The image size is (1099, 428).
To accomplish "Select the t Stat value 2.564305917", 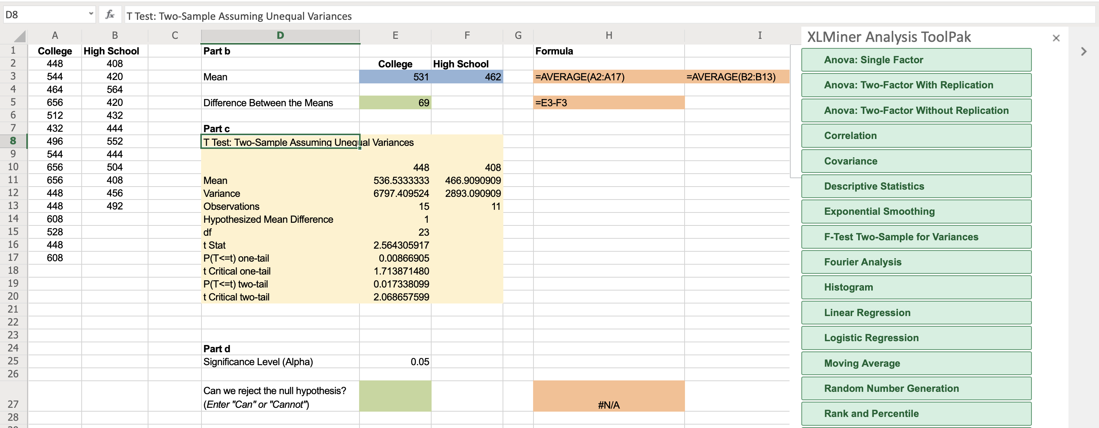I will 395,245.
